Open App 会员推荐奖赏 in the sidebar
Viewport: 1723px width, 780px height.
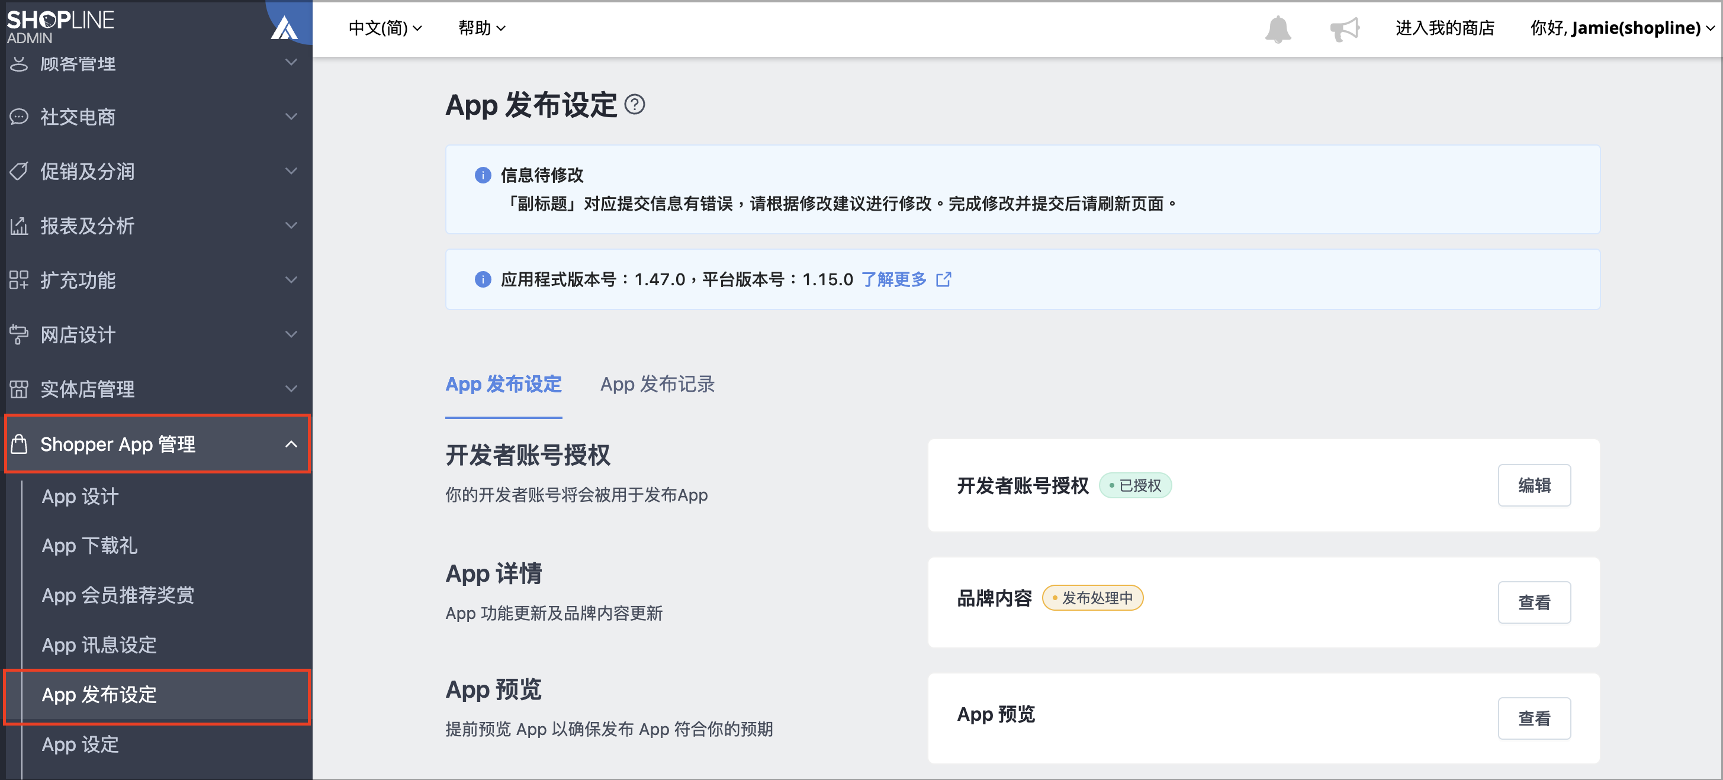118,595
